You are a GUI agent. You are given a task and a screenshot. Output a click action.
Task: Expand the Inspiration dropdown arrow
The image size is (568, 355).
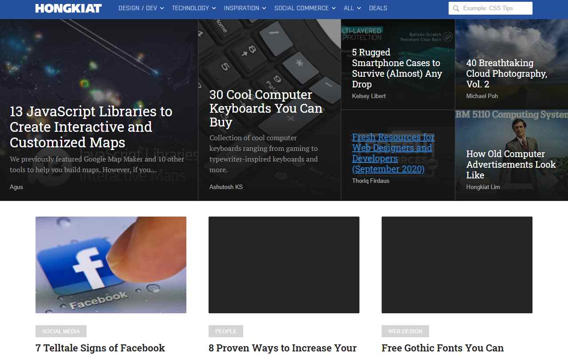tap(264, 8)
